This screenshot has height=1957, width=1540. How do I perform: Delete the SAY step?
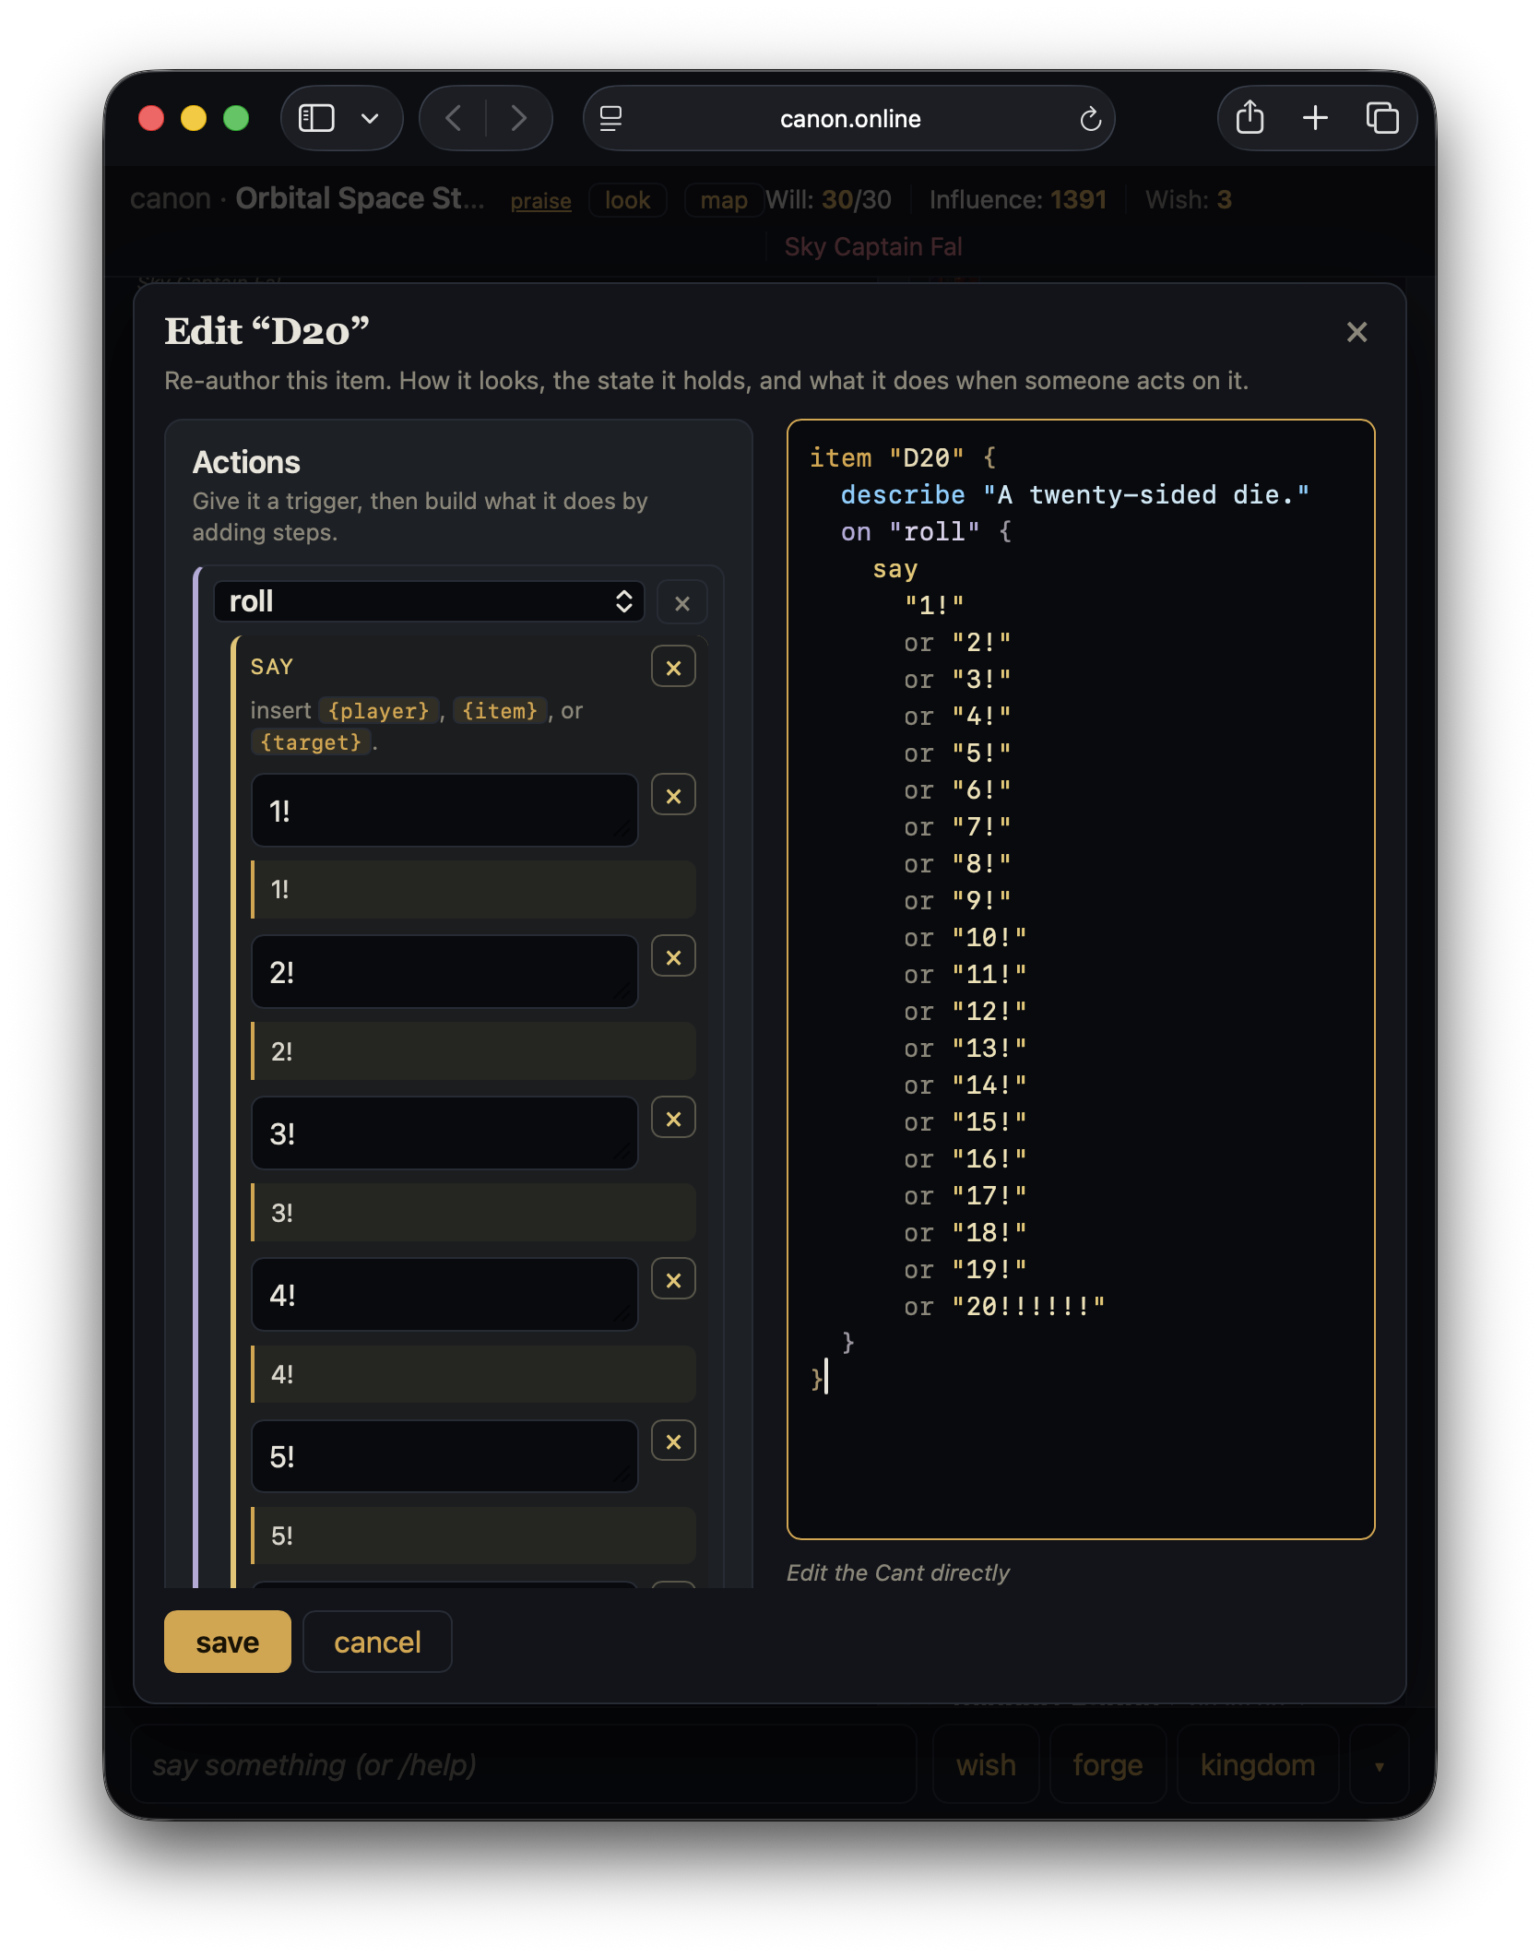[673, 667]
